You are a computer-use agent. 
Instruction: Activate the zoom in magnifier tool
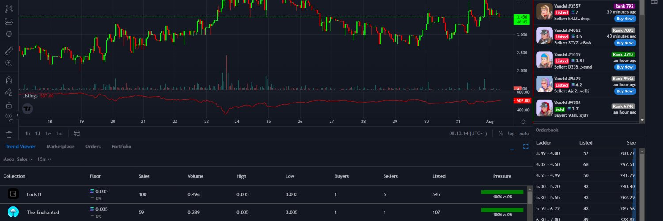click(9, 63)
